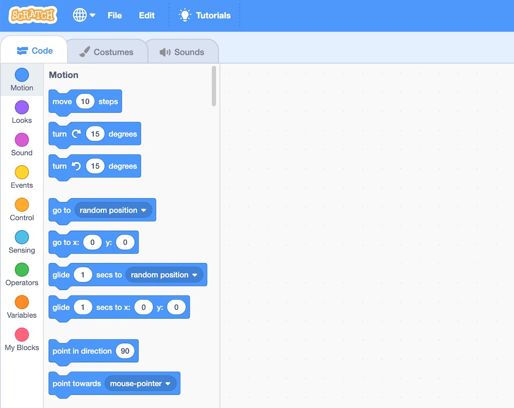
Task: Click the Scratch logo
Action: [x=32, y=15]
